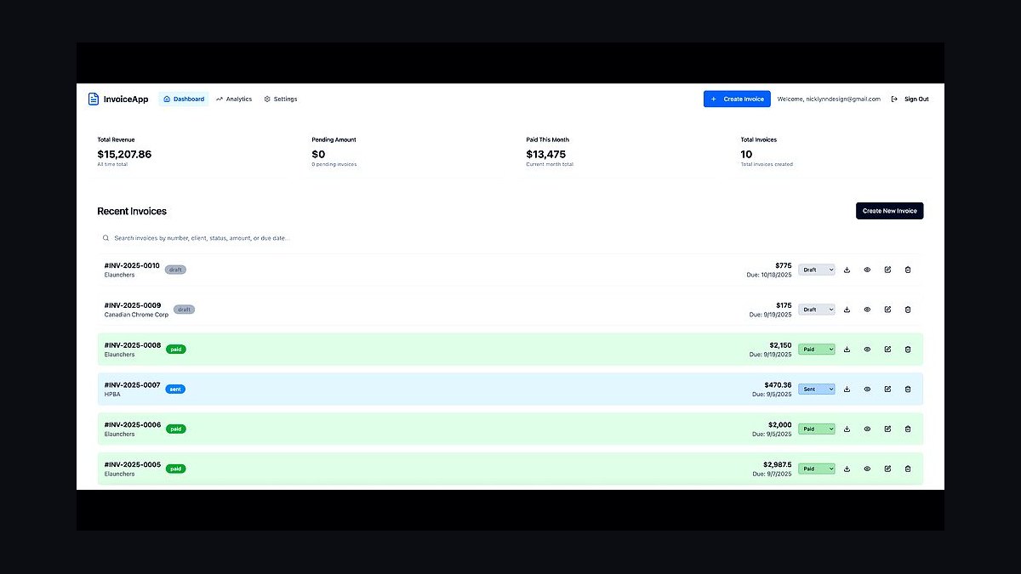
Task: Download invoice #INV-2025-0007
Action: tap(847, 389)
